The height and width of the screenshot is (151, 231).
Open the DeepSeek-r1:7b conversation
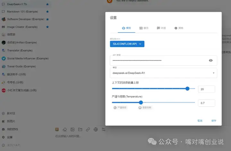click(x=25, y=4)
